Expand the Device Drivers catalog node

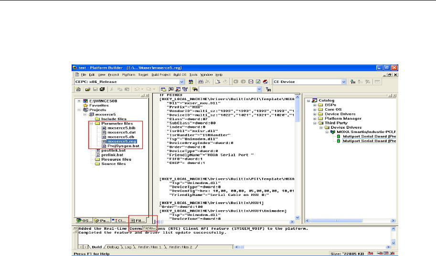(x=315, y=113)
